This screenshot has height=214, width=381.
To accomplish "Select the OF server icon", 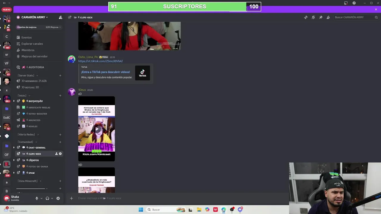I will pos(7,155).
